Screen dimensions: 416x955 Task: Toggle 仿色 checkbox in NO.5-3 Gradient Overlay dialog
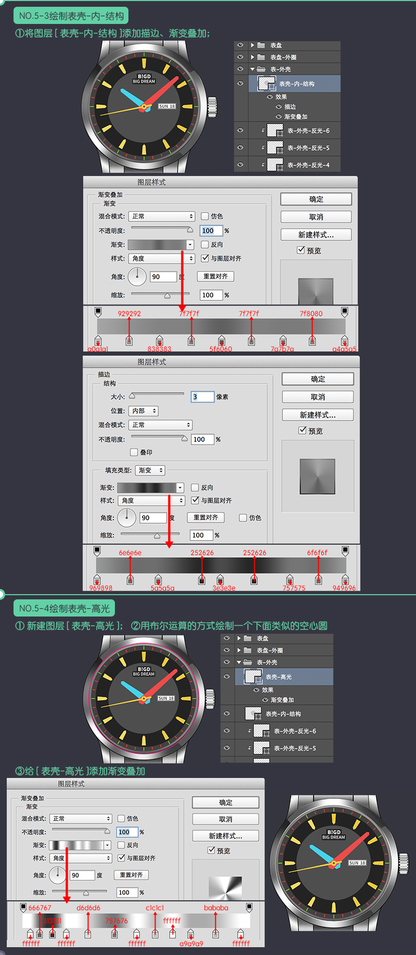(205, 216)
